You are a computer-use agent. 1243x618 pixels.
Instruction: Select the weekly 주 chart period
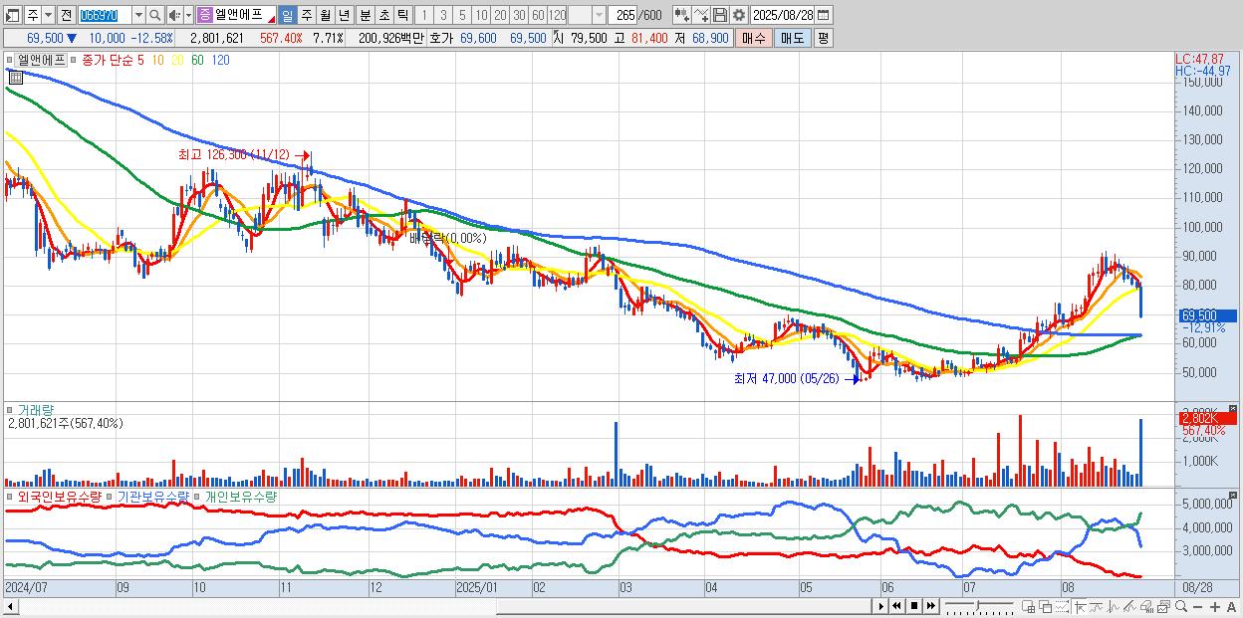coord(307,15)
